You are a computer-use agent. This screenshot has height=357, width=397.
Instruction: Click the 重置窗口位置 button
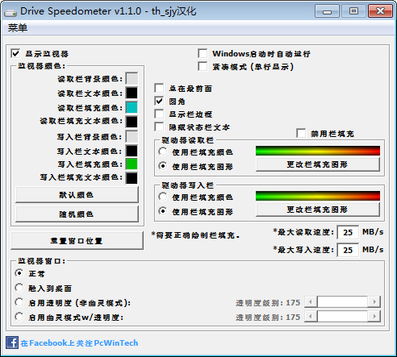tap(77, 241)
